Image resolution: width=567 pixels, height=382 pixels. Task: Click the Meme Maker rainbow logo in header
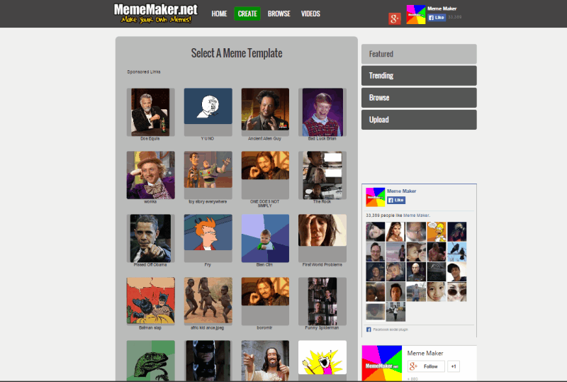pyautogui.click(x=416, y=14)
